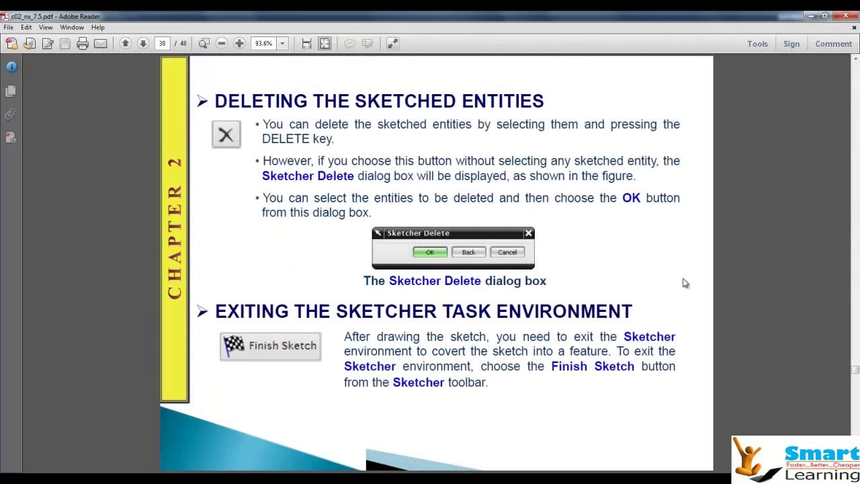Open the page thumbnails panel
This screenshot has width=860, height=484.
coord(11,91)
